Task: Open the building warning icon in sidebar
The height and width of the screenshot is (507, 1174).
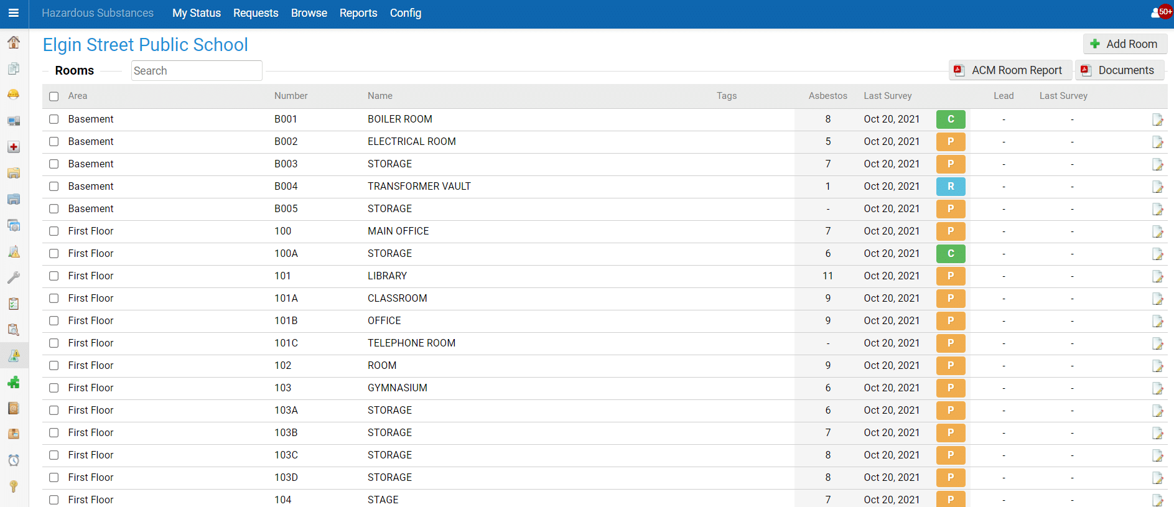Action: (x=14, y=251)
